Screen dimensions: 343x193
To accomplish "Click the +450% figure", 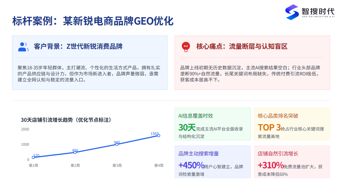I will click(x=191, y=166).
